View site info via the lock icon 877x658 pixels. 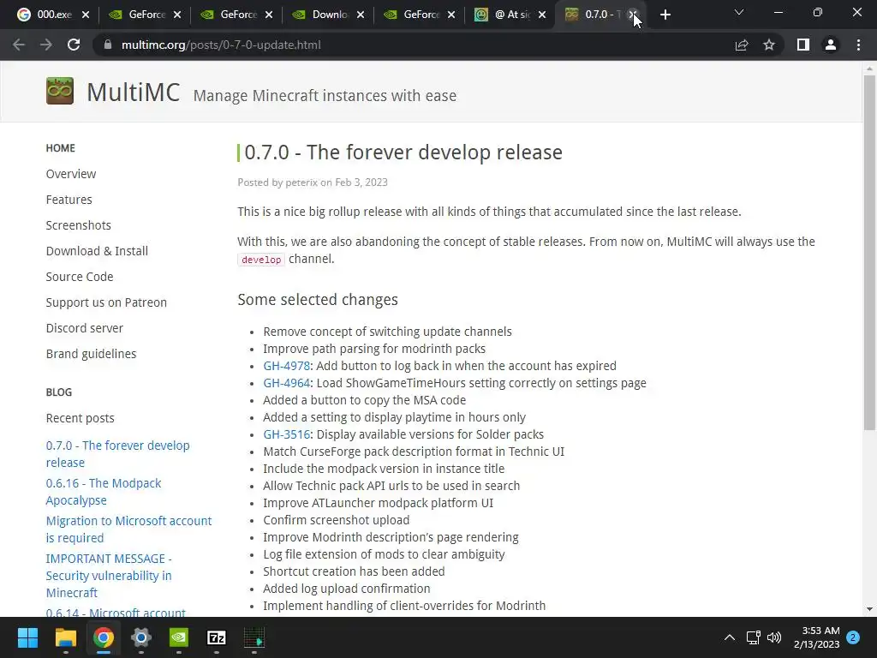point(108,45)
